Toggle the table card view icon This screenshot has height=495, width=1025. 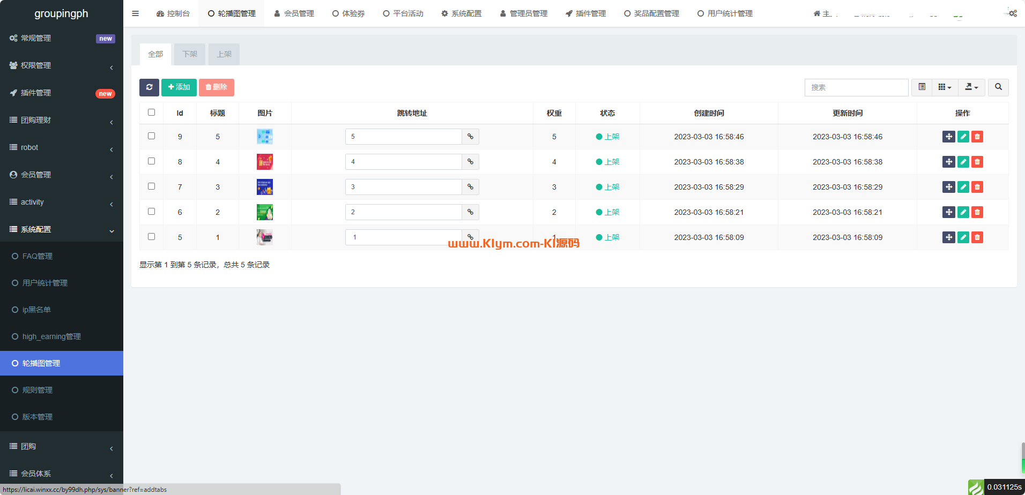click(x=922, y=87)
